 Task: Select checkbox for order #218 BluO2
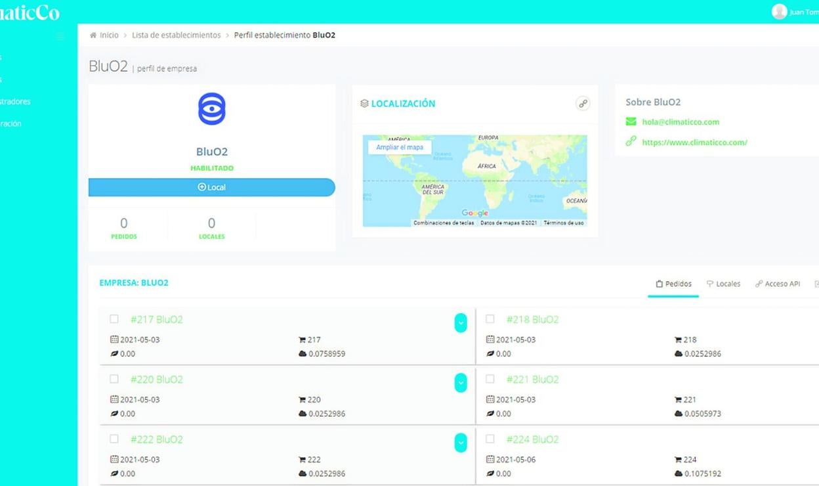coord(490,319)
